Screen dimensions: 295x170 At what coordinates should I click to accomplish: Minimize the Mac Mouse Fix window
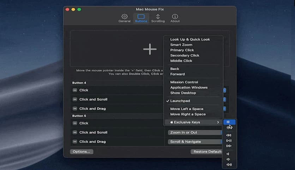[x=73, y=9]
